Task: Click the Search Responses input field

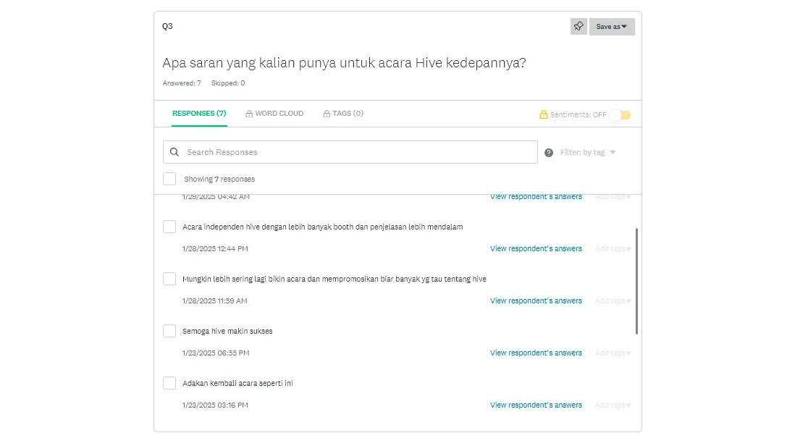Action: click(350, 152)
